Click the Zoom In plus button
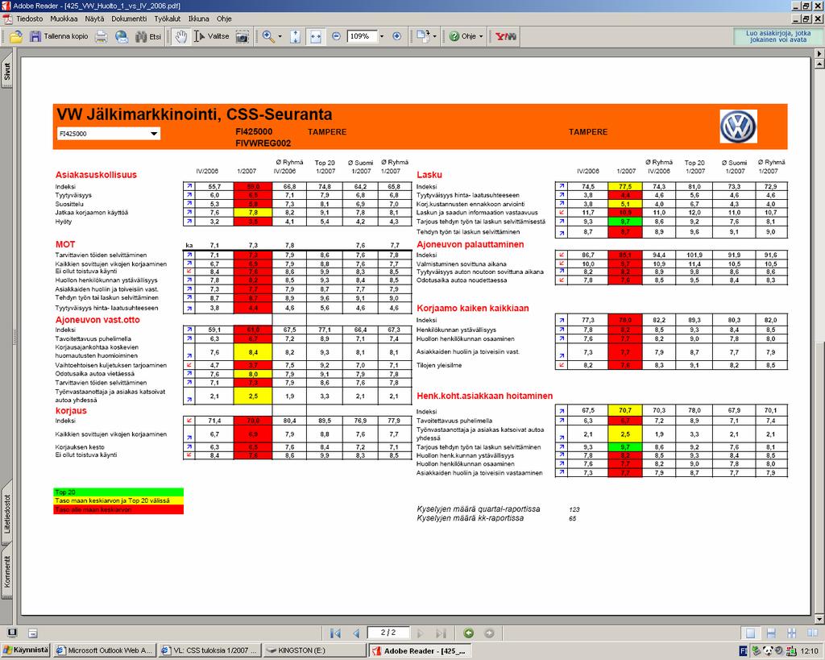825x660 pixels. [397, 36]
